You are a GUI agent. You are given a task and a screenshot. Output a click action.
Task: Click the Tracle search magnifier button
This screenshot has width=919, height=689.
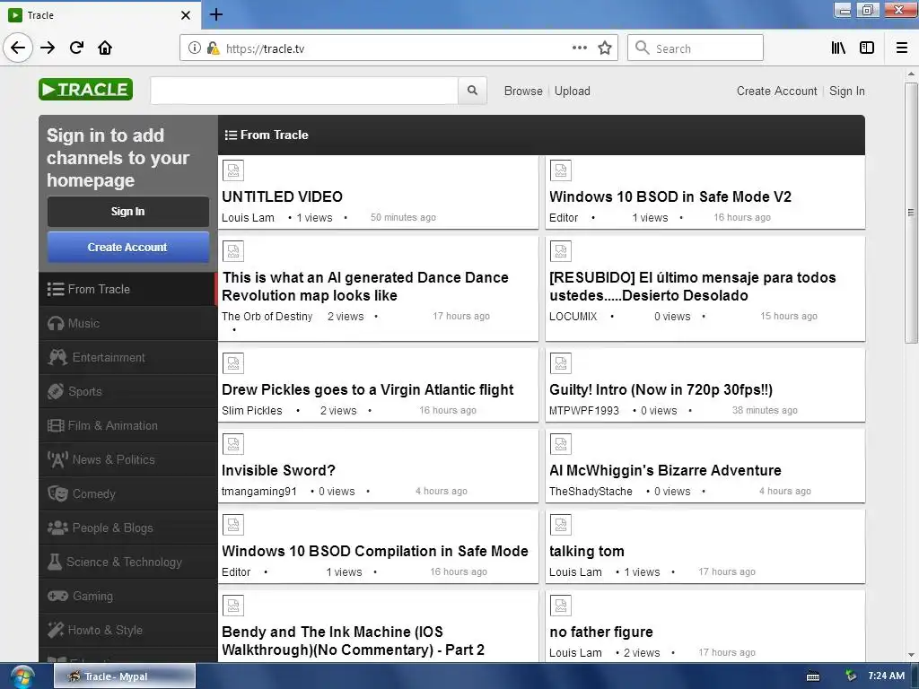[472, 91]
